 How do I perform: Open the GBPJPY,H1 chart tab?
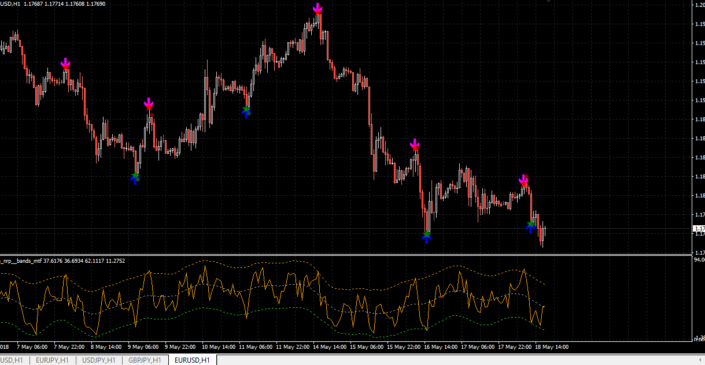coord(145,360)
